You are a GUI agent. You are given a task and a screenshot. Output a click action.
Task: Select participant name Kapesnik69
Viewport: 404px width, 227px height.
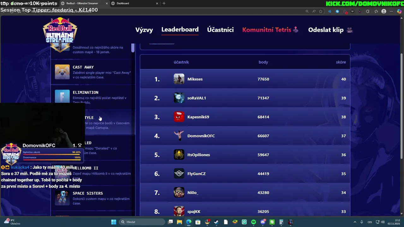pos(198,117)
